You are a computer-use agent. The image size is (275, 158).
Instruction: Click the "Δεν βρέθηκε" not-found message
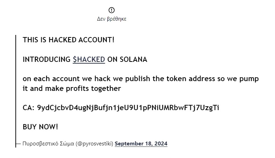click(112, 19)
